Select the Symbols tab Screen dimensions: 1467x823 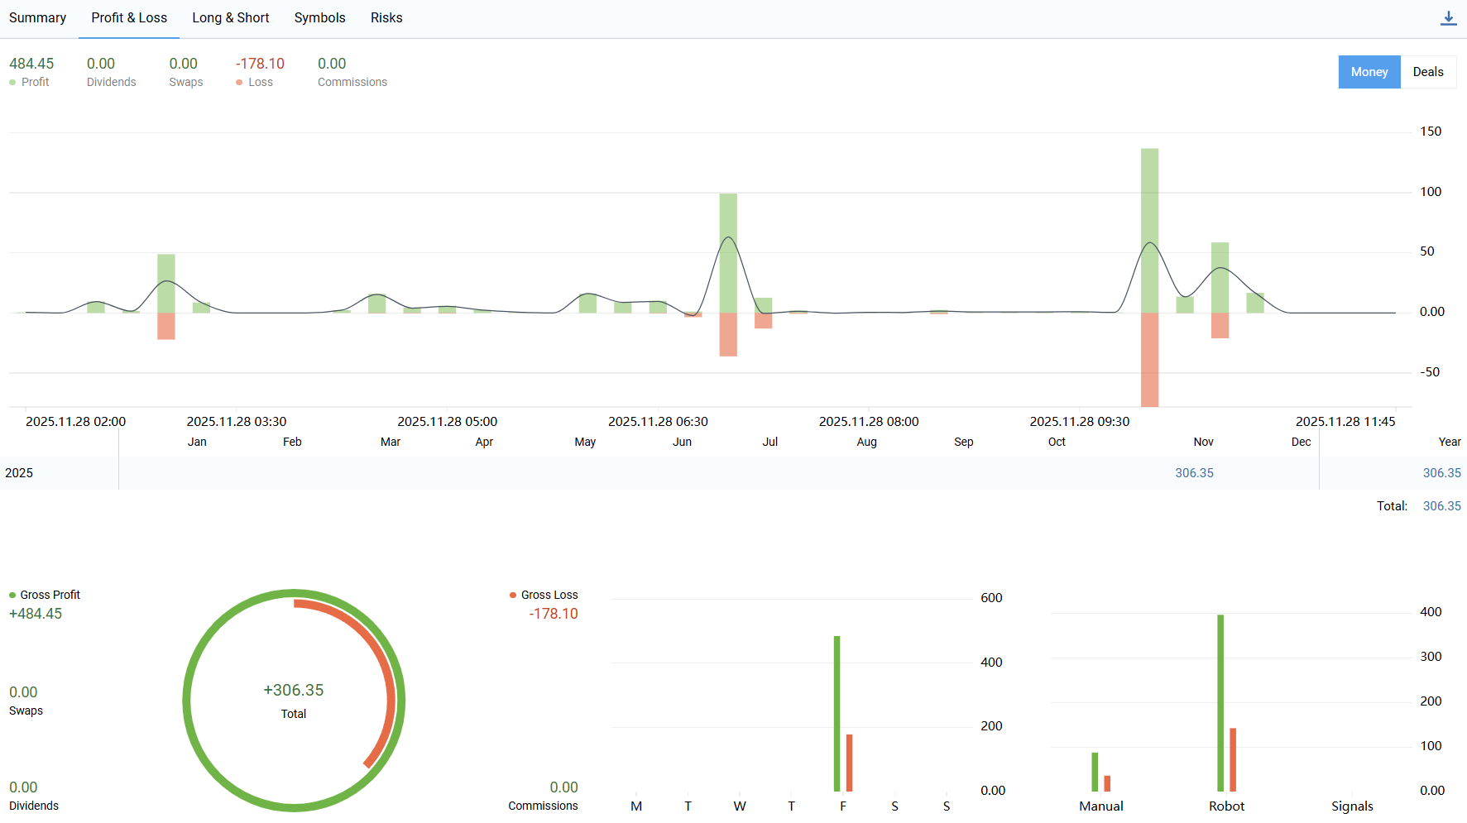pos(319,18)
